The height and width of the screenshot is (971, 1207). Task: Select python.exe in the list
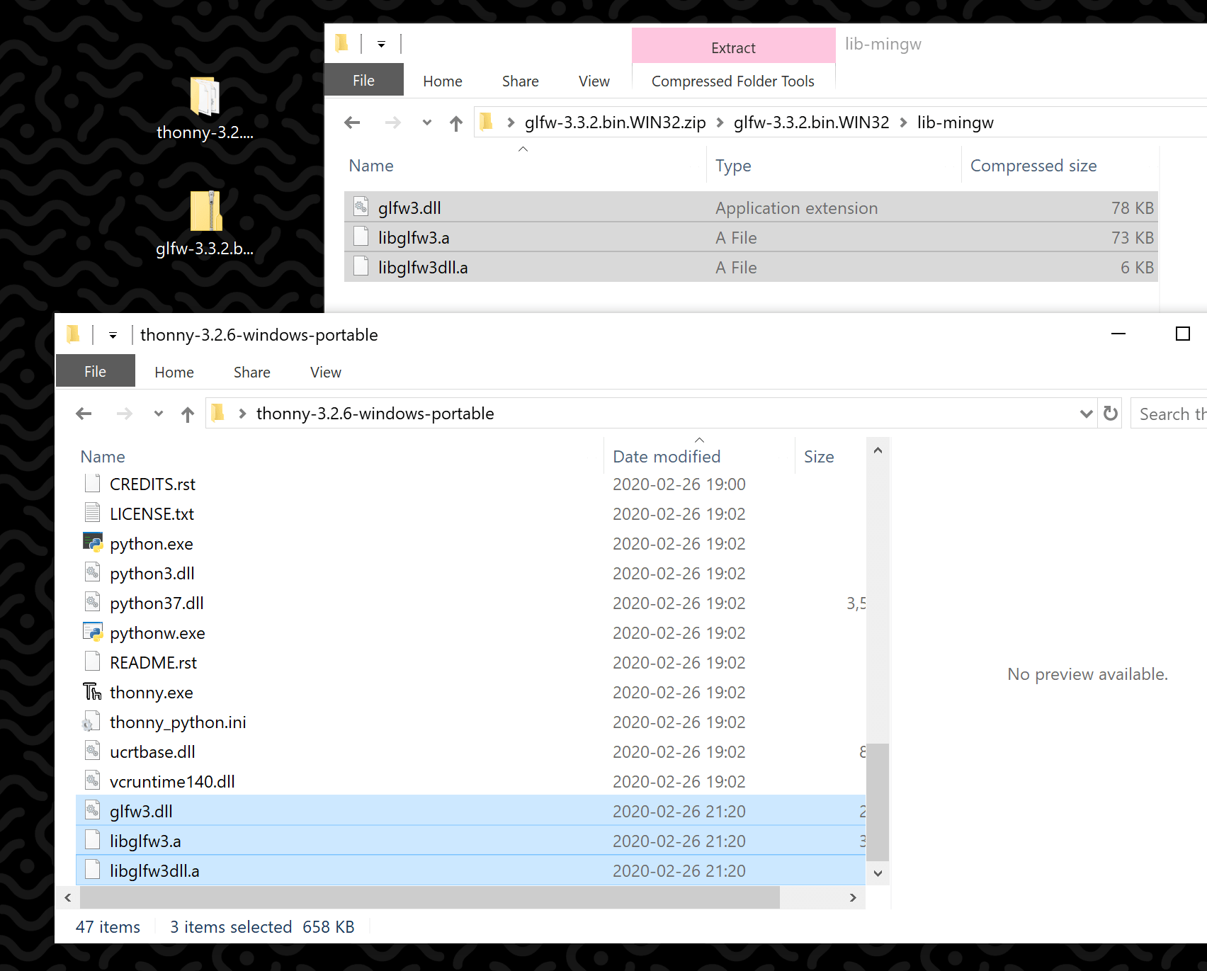pyautogui.click(x=470, y=543)
